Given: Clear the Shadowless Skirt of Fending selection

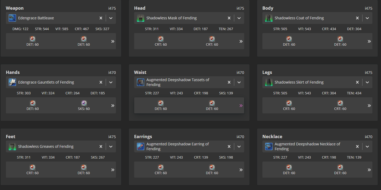Looking at the screenshot, I should pos(357,82).
